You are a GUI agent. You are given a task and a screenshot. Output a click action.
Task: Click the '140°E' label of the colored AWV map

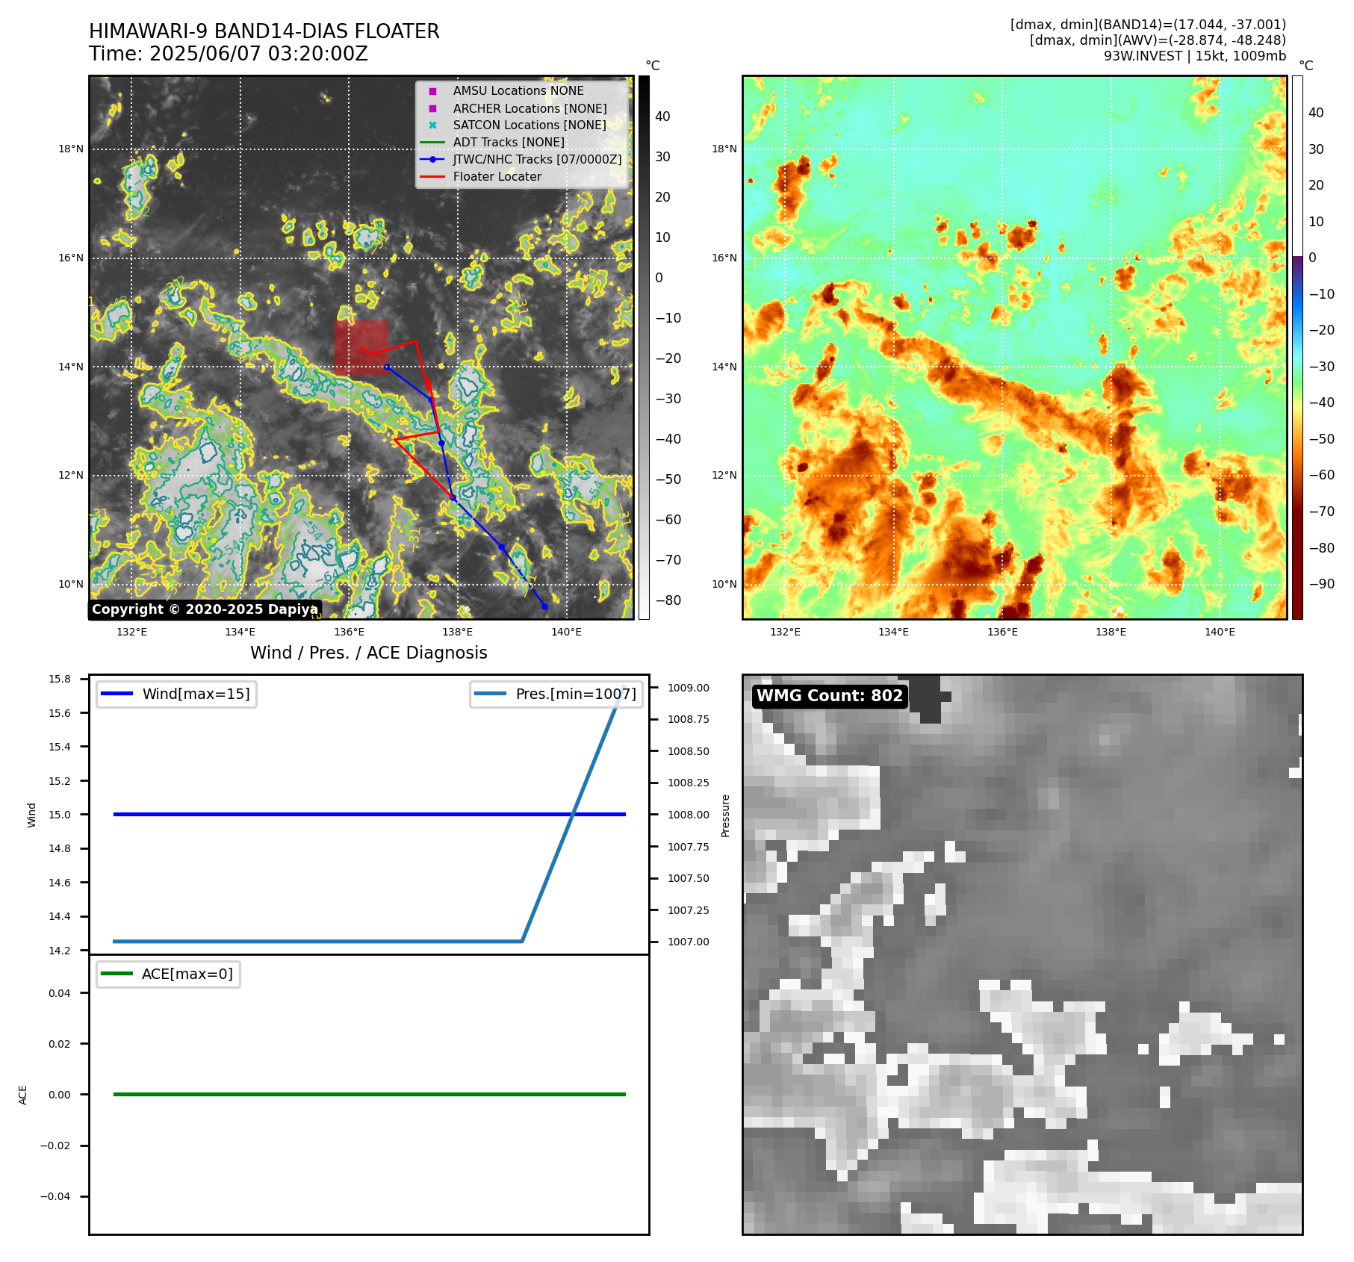click(1220, 632)
